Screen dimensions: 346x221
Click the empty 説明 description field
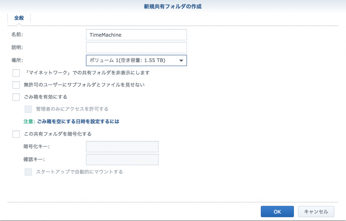point(137,48)
